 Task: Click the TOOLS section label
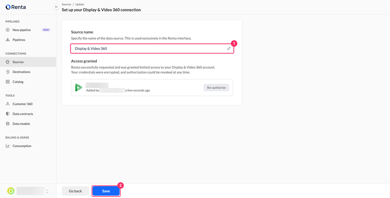10,95
